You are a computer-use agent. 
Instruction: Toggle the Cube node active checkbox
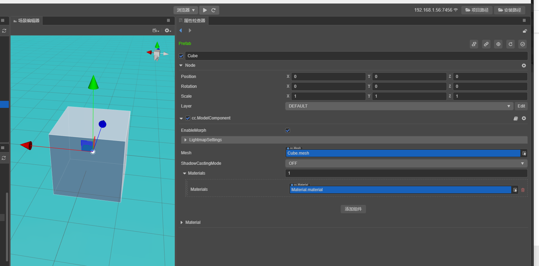tap(181, 56)
